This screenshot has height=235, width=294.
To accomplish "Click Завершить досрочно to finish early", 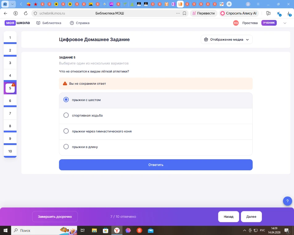I will [55, 217].
